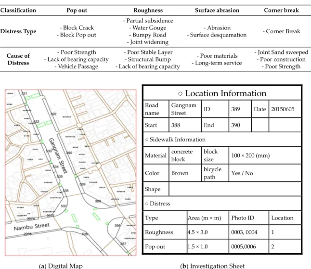Click the 'Yes / No' bicycle path cell

pyautogui.click(x=265, y=173)
